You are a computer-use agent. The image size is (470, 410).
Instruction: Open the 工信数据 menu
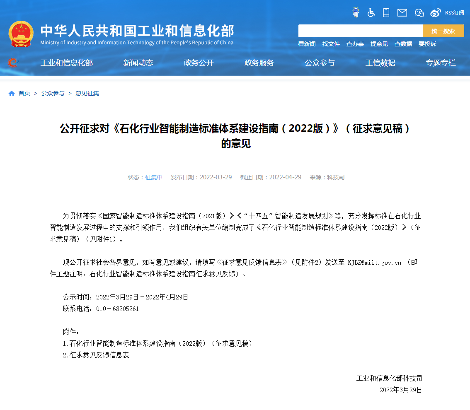tap(380, 63)
